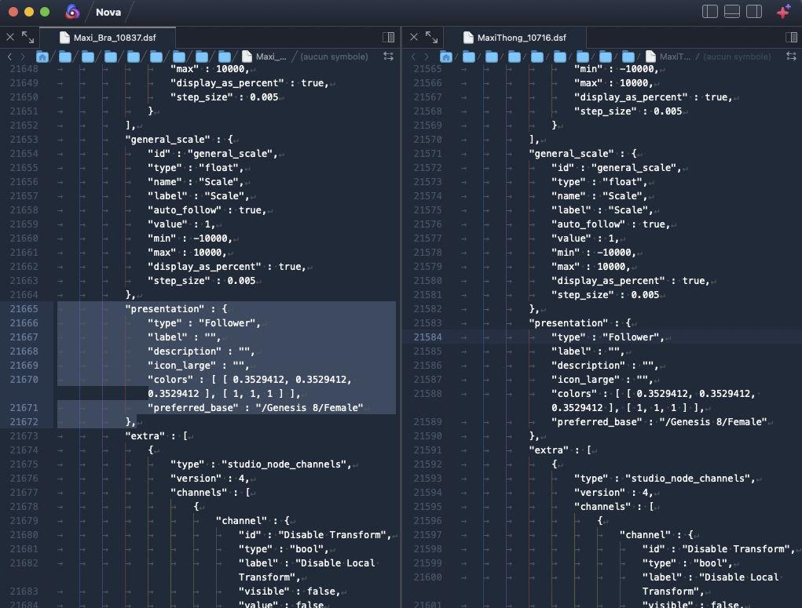Click line number 21665 in left gutter

click(x=24, y=308)
